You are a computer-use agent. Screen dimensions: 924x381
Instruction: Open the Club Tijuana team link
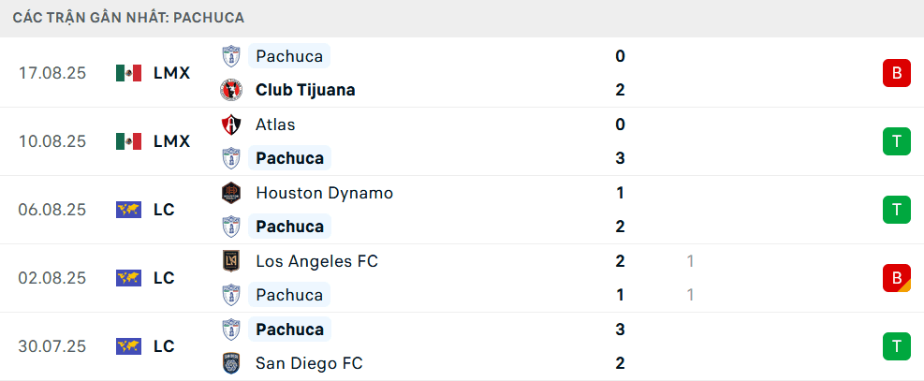pyautogui.click(x=305, y=90)
